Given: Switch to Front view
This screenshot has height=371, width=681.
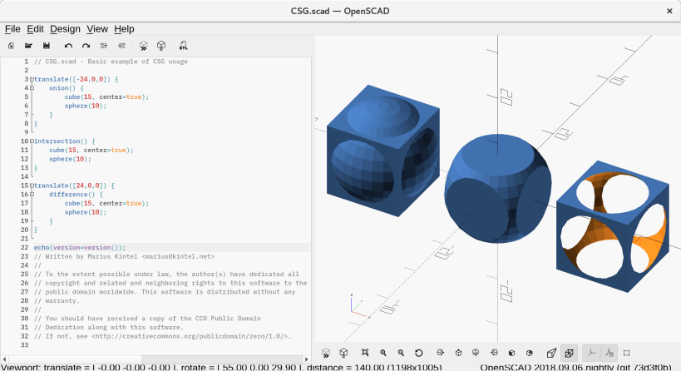Looking at the screenshot, I should tap(511, 353).
